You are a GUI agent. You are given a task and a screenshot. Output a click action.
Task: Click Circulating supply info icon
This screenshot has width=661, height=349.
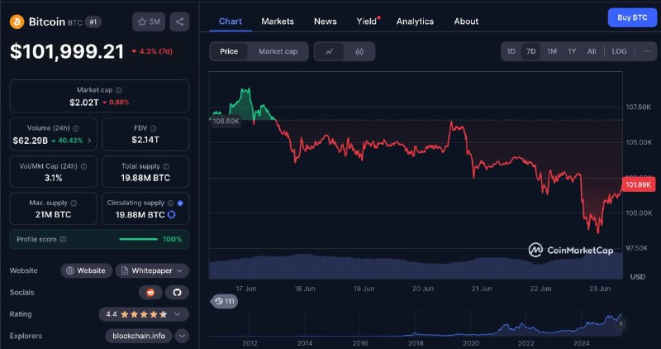(x=170, y=203)
